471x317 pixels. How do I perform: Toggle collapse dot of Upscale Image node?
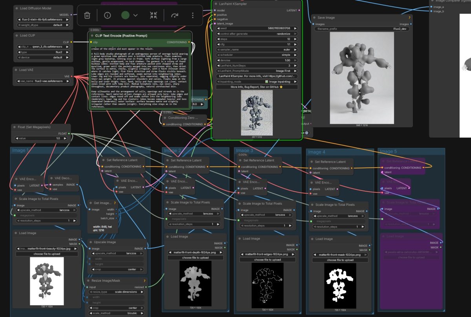(91, 242)
